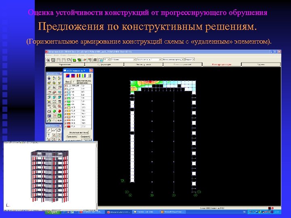Switch to the Группы tab
This screenshot has width=291, height=218.
(261, 65)
